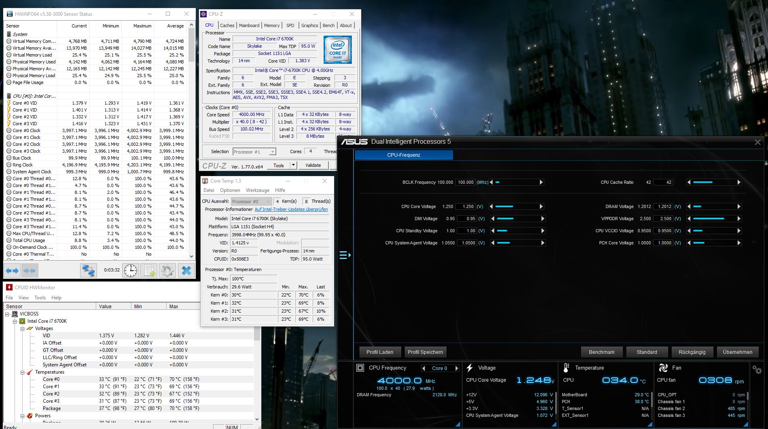This screenshot has width=768, height=429.
Task: Open the Optionen menu in Core Temp
Action: coord(230,190)
